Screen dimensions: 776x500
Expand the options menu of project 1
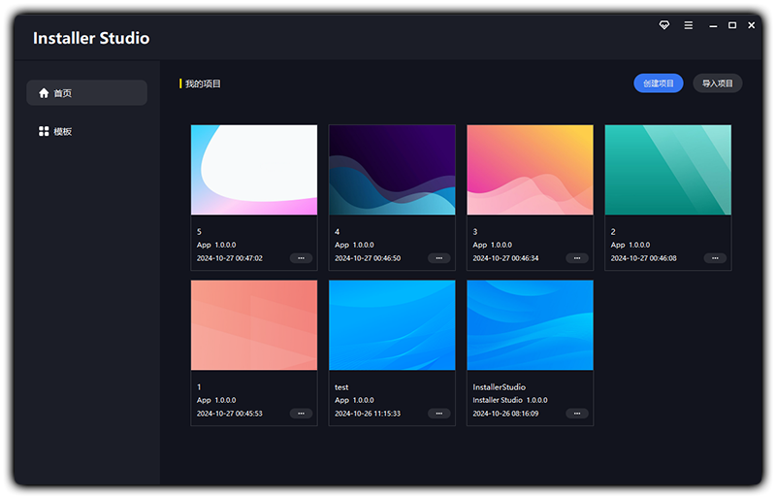(302, 414)
